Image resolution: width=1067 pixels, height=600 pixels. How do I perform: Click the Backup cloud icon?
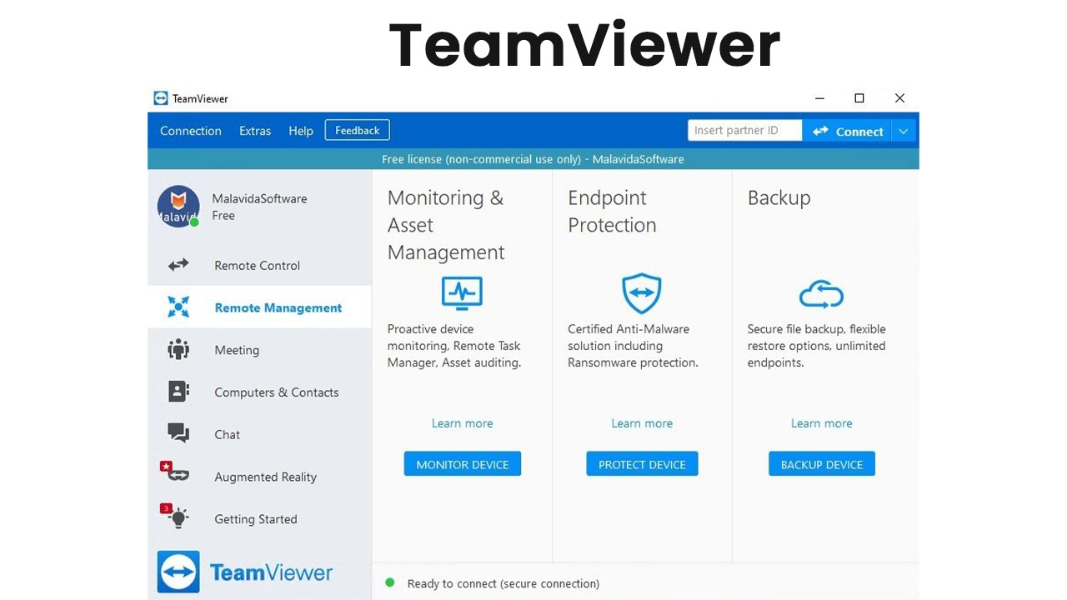pos(821,293)
